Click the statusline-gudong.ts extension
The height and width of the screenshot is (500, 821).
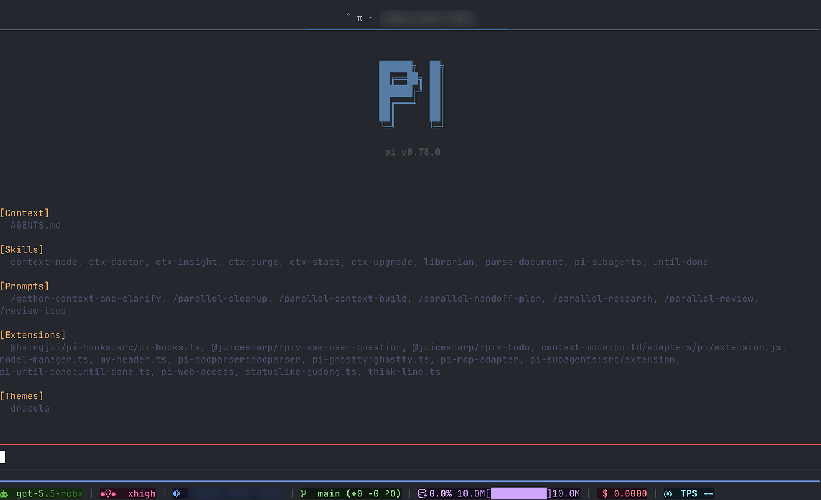point(300,372)
